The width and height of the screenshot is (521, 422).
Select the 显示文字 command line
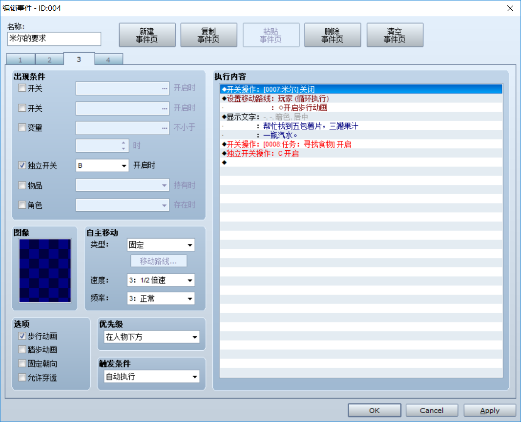click(361, 117)
